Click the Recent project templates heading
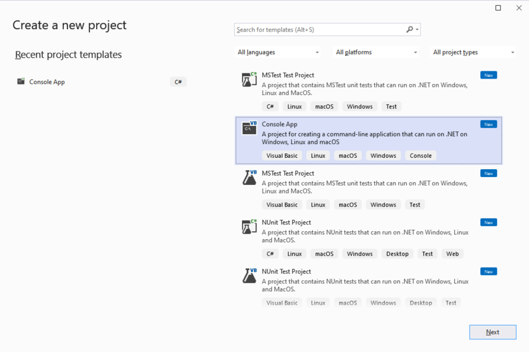Viewport: 529px width, 352px height. click(69, 55)
